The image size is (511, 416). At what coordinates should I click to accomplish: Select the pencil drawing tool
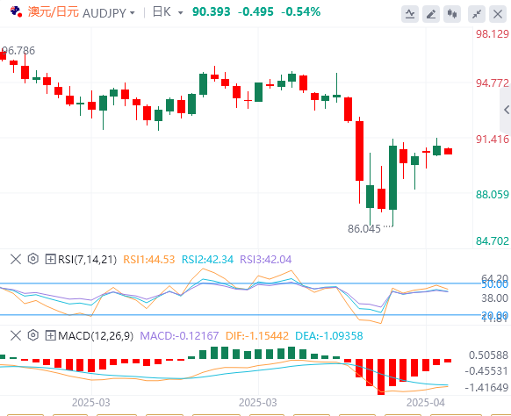pyautogui.click(x=431, y=14)
